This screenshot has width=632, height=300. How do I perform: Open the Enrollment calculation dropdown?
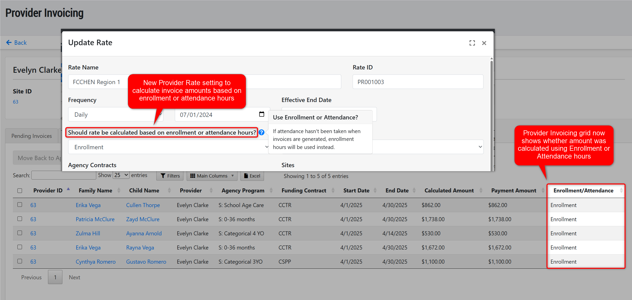(168, 147)
